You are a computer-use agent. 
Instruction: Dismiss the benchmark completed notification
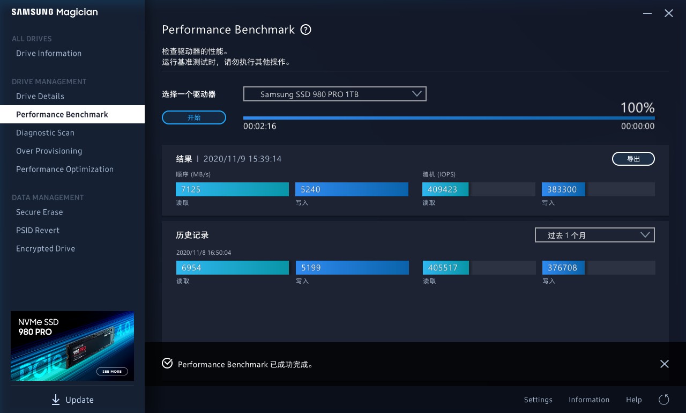pos(665,364)
